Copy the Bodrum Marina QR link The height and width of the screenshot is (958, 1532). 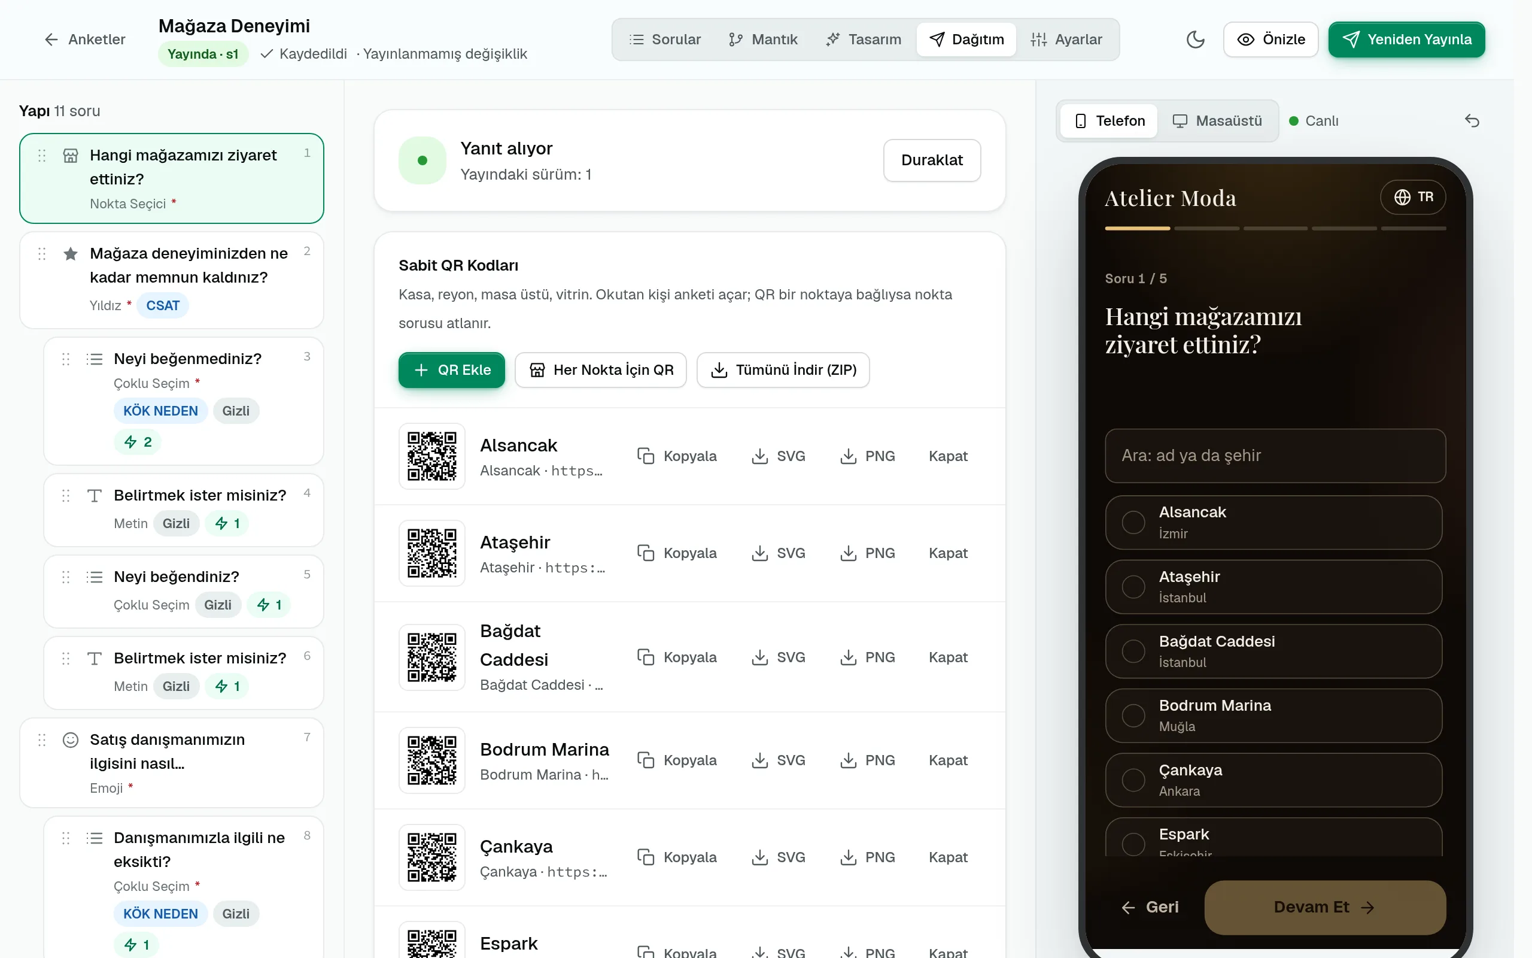coord(677,760)
